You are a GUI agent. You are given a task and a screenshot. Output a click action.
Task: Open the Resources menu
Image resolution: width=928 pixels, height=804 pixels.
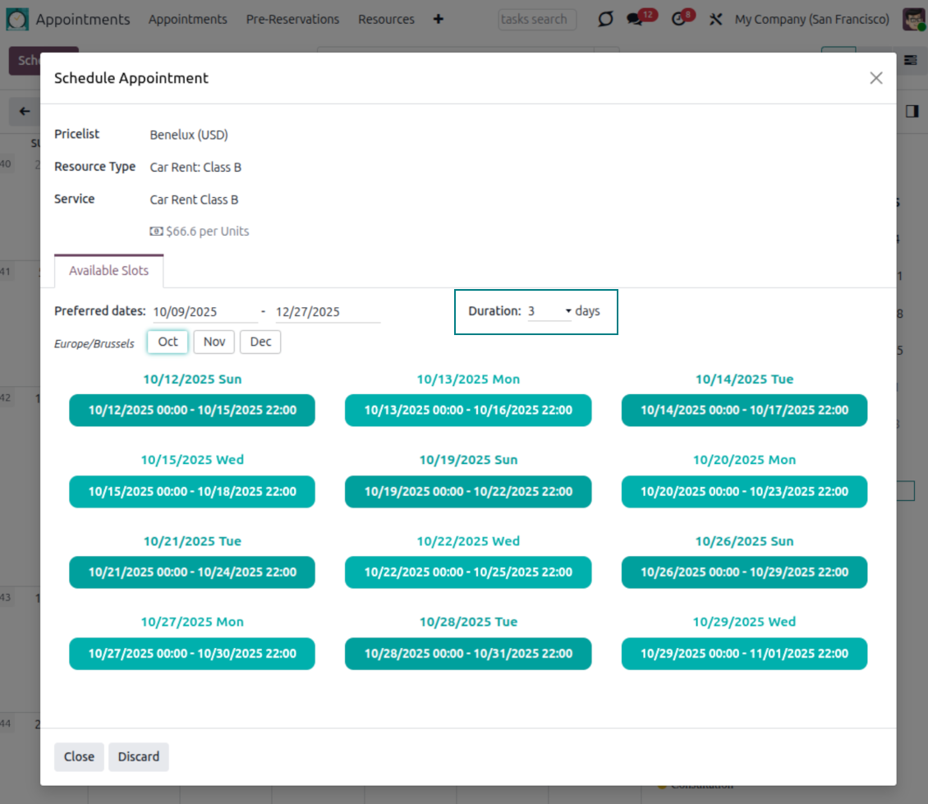pyautogui.click(x=386, y=19)
